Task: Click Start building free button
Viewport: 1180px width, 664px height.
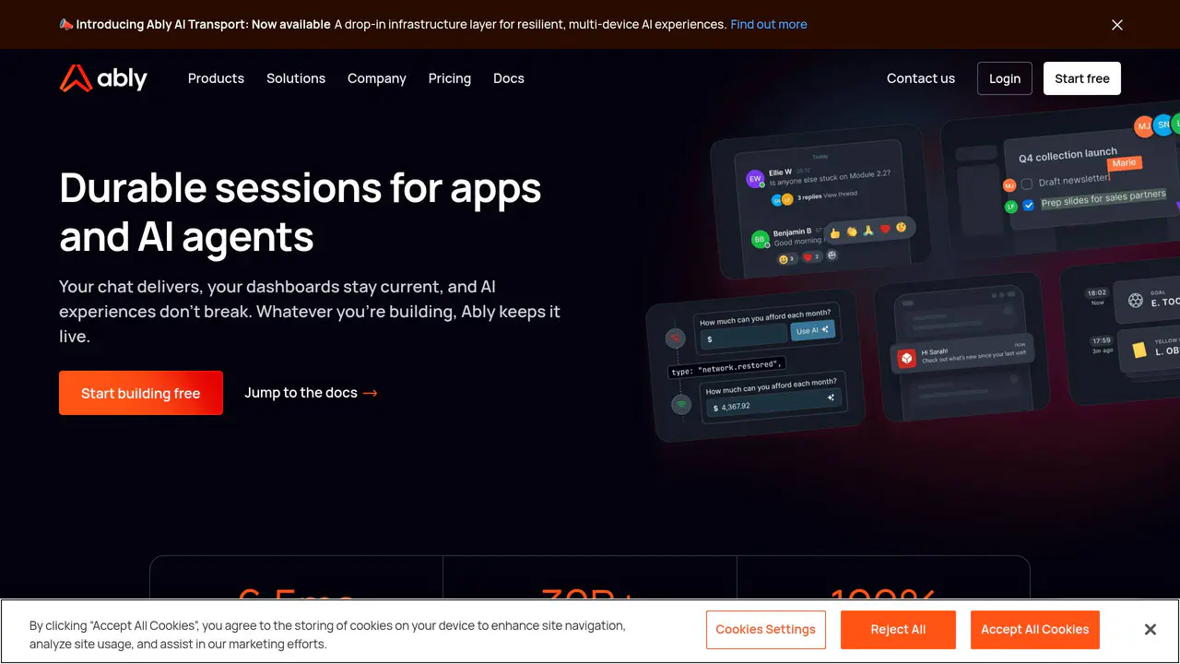Action: (141, 393)
